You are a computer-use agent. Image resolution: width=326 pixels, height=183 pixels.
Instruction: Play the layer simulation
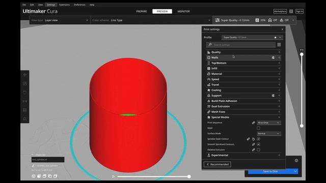(x=113, y=176)
